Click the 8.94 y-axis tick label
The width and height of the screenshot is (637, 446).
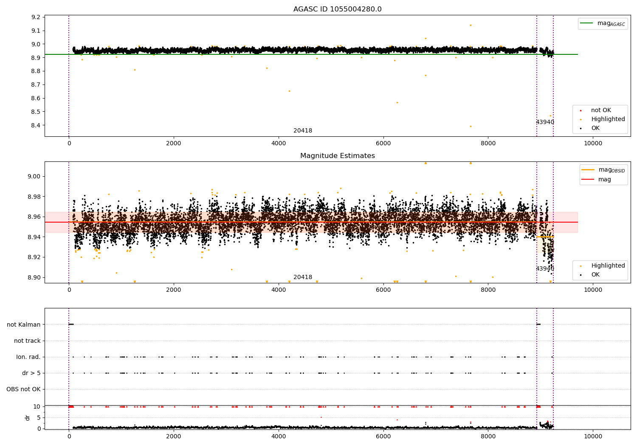[x=35, y=237]
